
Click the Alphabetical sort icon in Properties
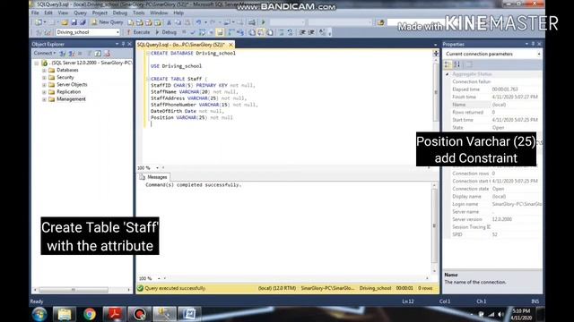(457, 64)
